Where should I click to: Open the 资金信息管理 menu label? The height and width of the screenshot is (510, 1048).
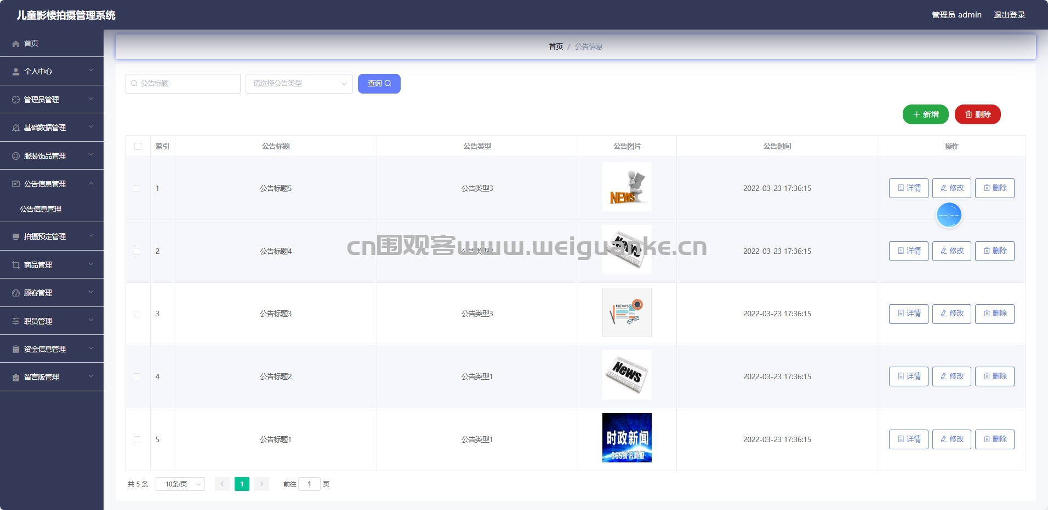click(45, 349)
